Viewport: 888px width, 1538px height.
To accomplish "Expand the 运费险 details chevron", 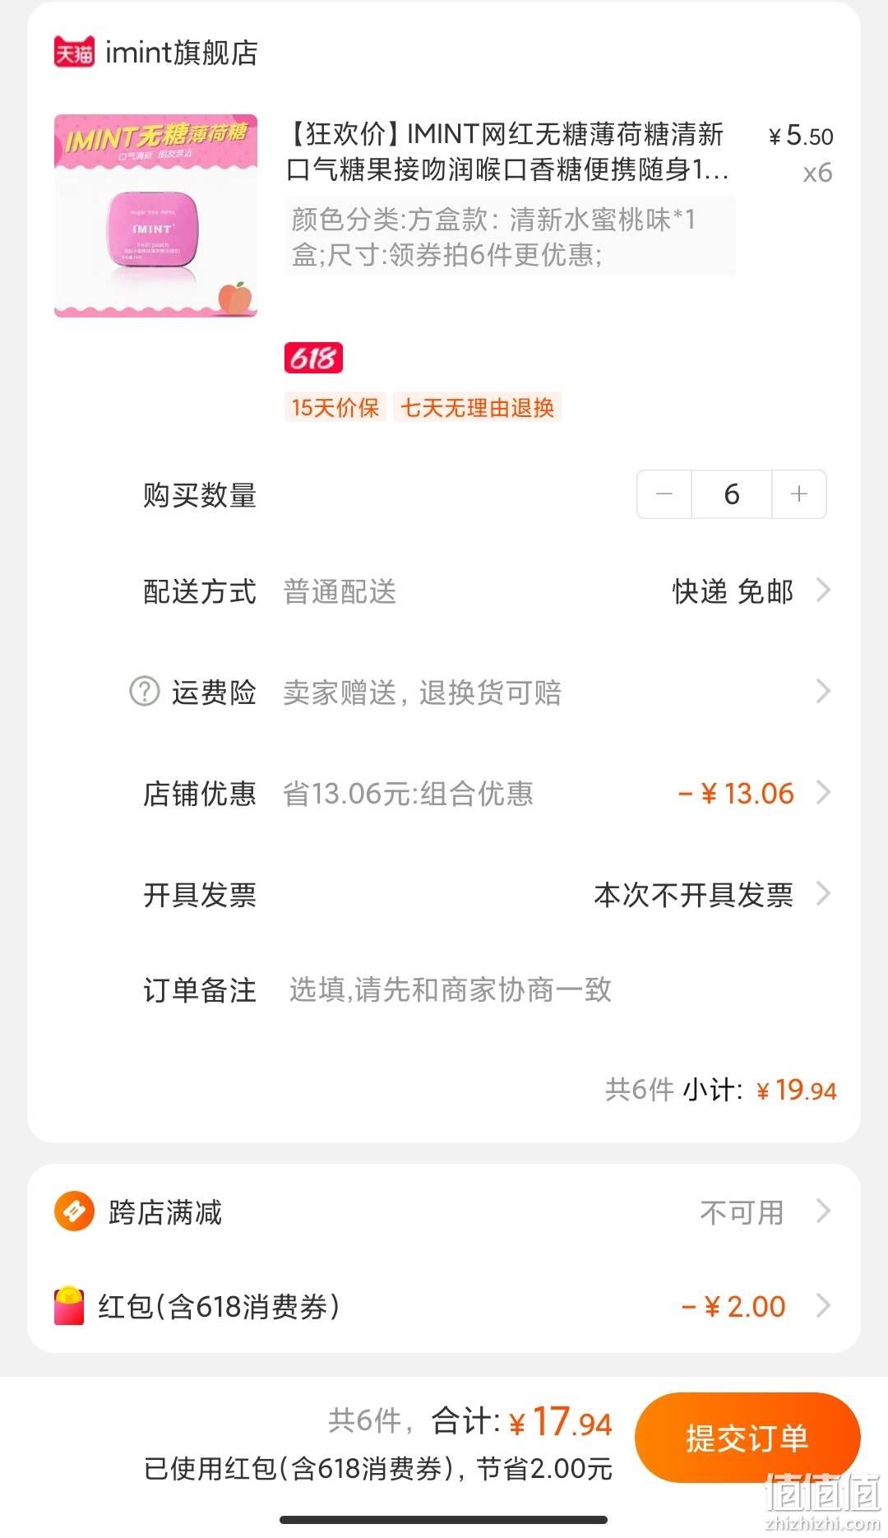I will point(823,691).
